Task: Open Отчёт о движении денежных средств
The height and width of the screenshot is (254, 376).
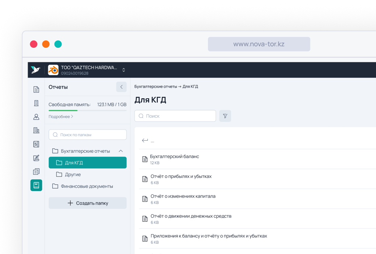Action: pyautogui.click(x=258, y=219)
